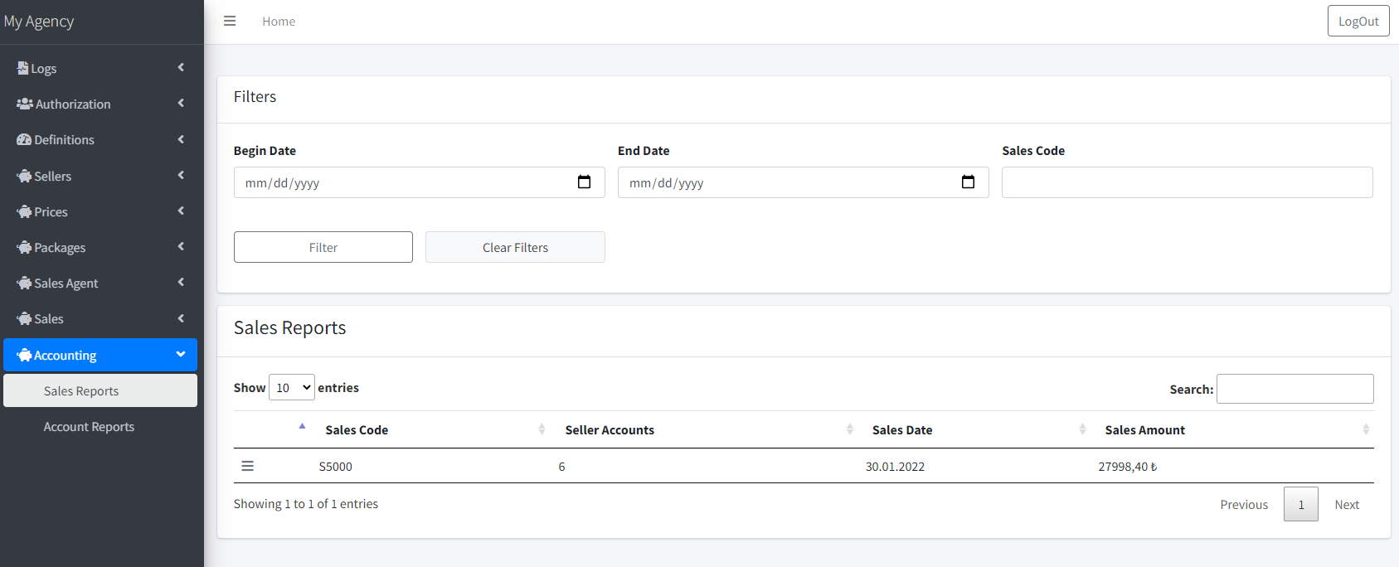Open the Begin Date calendar picker icon
Viewport: 1399px width, 567px height.
click(x=584, y=182)
